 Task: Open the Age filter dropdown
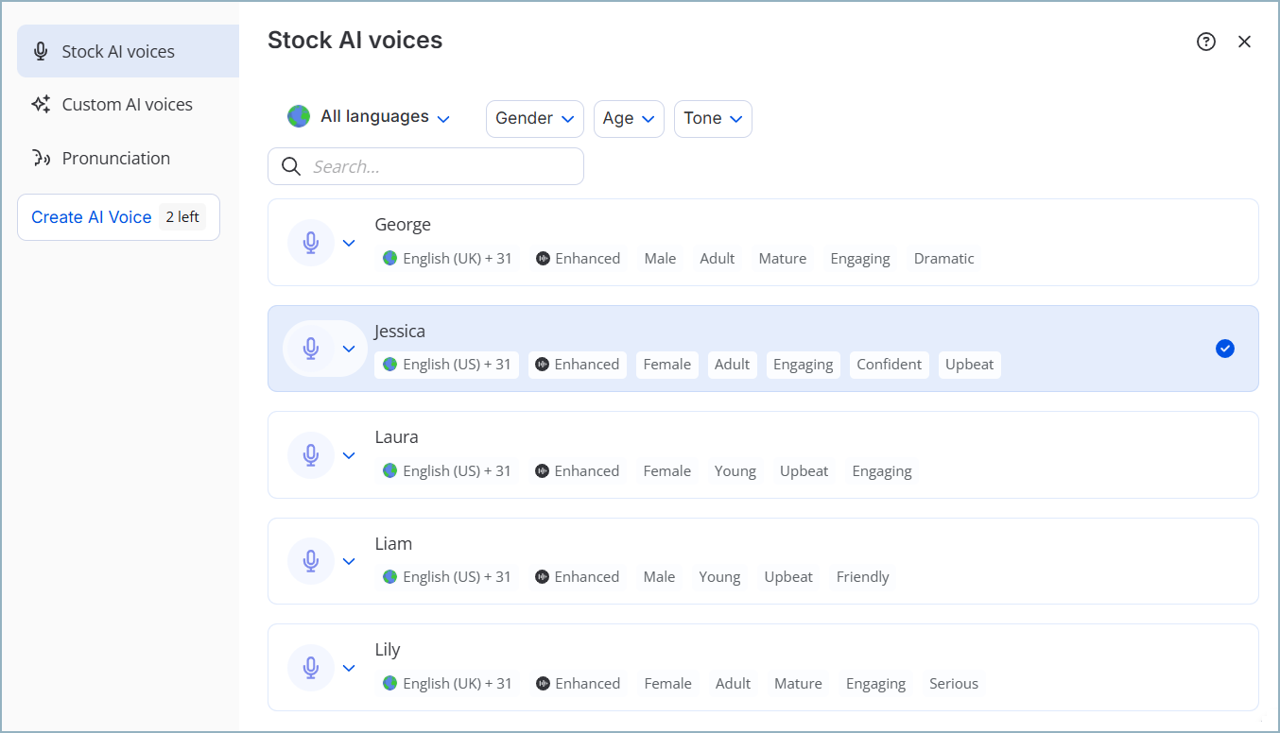click(x=628, y=118)
